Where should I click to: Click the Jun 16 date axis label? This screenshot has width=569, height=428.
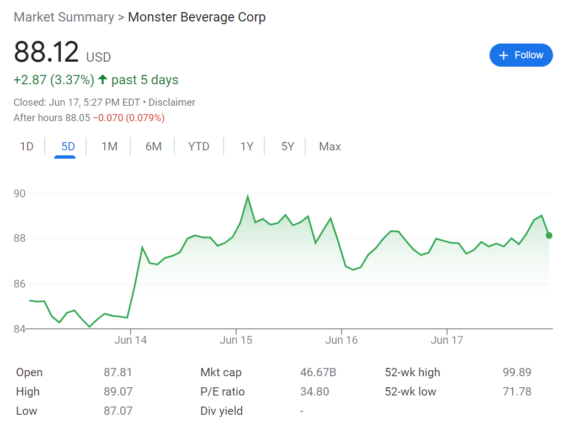click(342, 340)
